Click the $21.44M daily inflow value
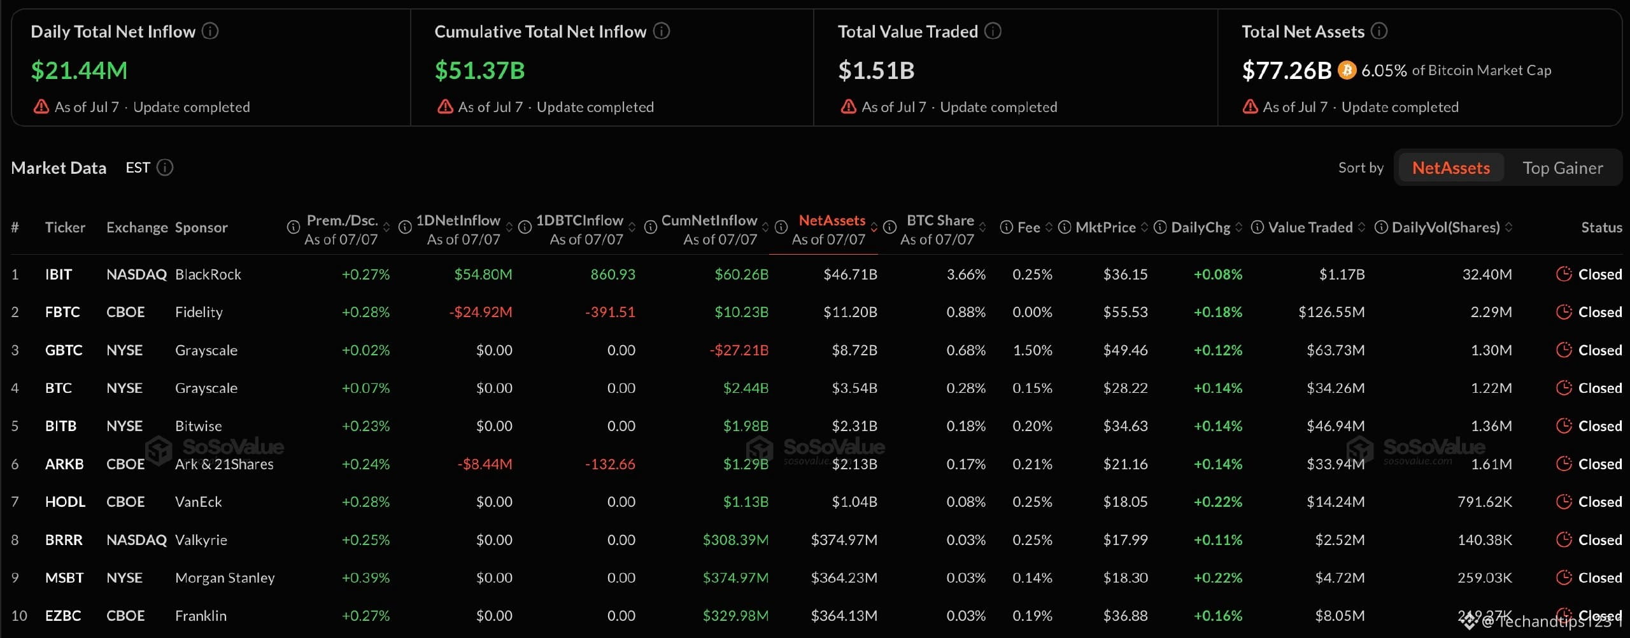1630x638 pixels. click(x=79, y=70)
